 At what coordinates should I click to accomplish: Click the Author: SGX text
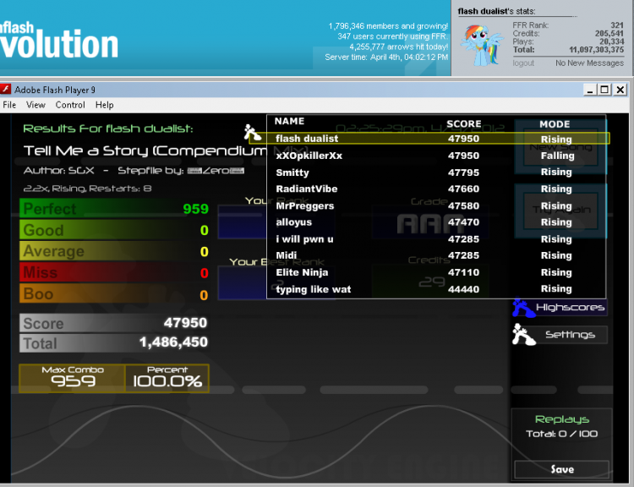59,171
